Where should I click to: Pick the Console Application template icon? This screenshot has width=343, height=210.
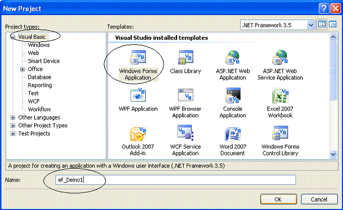[233, 95]
